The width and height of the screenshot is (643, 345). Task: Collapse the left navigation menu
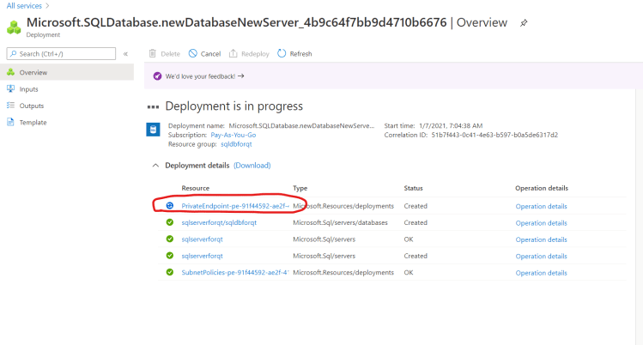pyautogui.click(x=125, y=54)
